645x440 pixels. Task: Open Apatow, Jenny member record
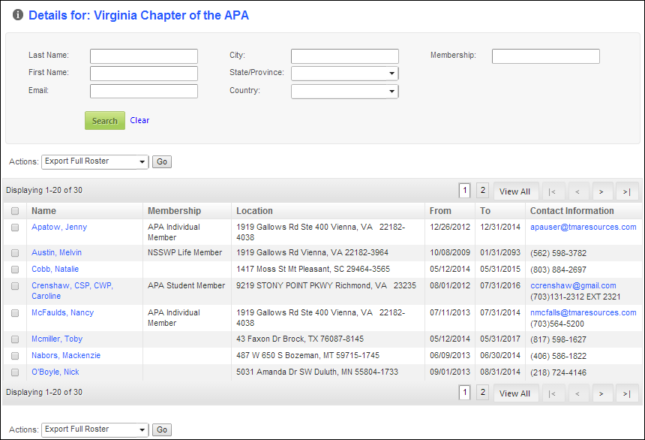tap(59, 227)
